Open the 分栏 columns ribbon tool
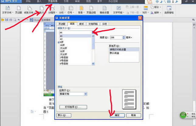196x126 pixels. [62, 10]
